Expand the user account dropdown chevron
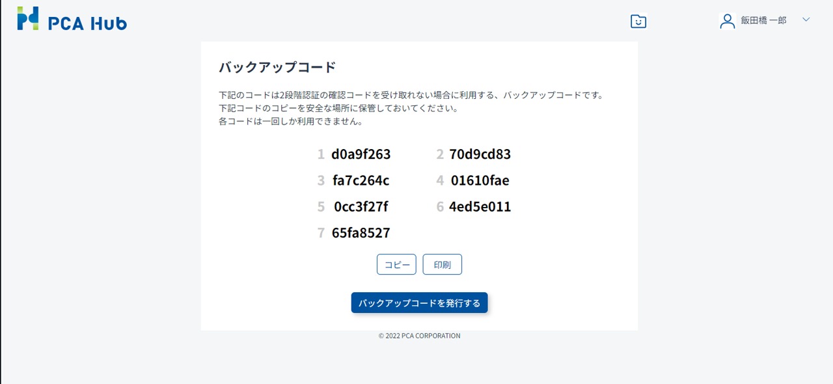833x384 pixels. pos(806,20)
